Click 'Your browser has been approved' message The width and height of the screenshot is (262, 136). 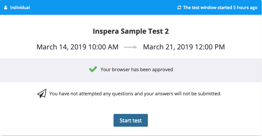pyautogui.click(x=137, y=69)
